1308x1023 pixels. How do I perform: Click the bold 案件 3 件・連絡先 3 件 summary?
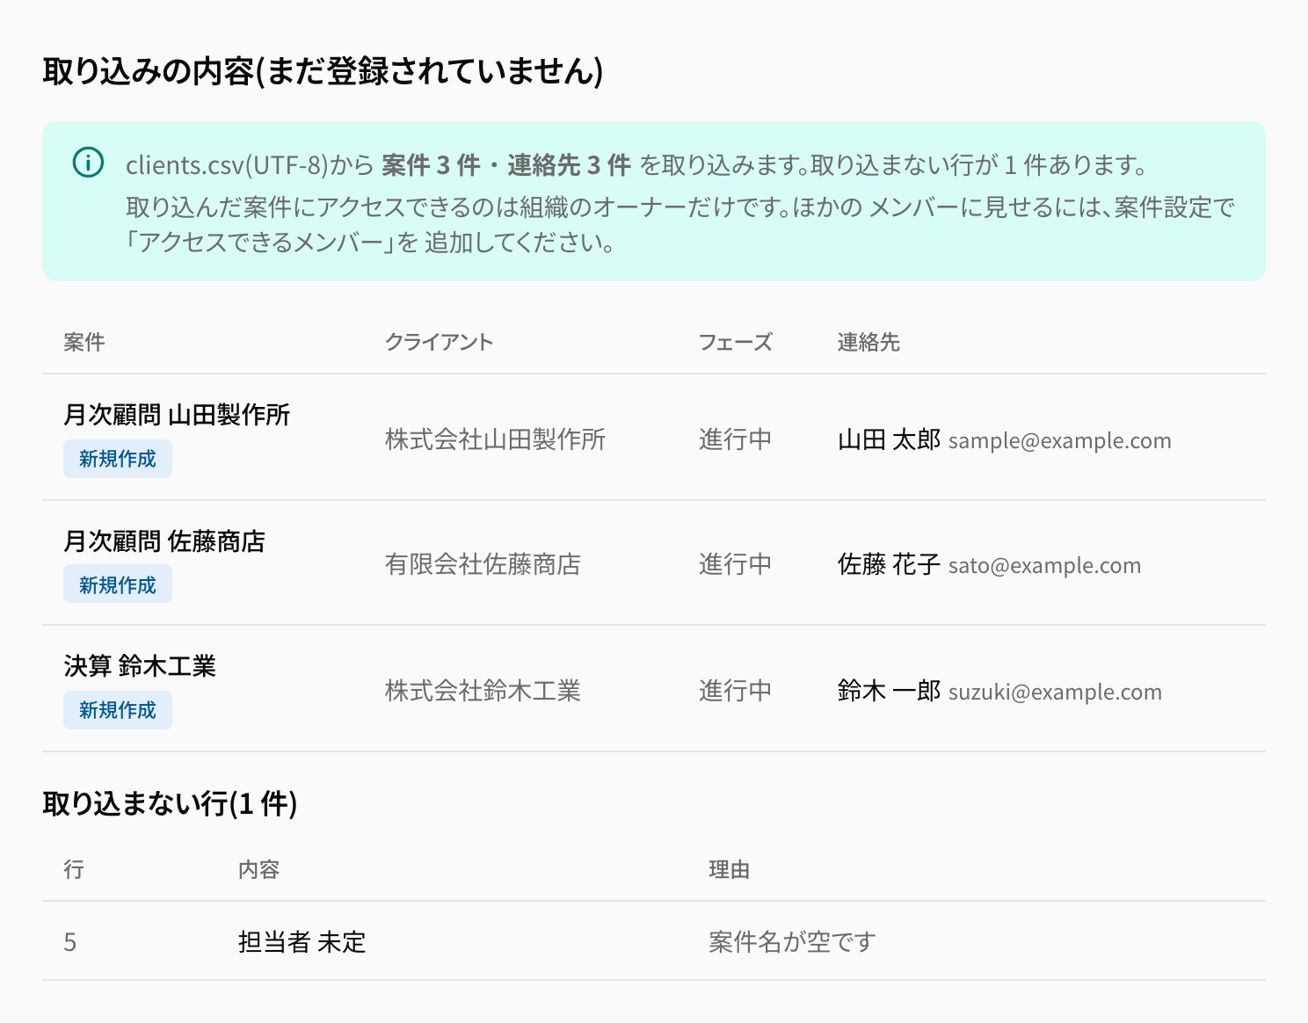click(x=506, y=164)
